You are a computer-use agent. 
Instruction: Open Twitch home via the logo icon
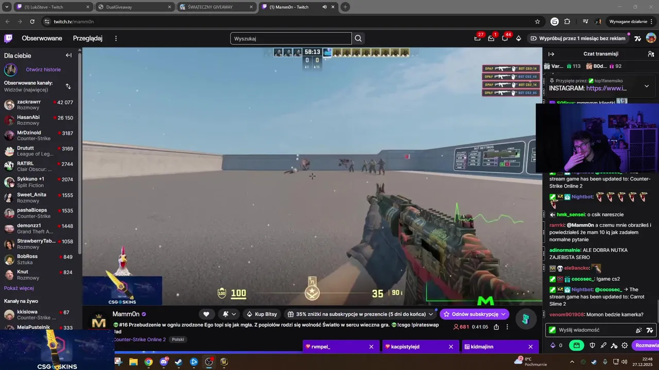pyautogui.click(x=8, y=39)
